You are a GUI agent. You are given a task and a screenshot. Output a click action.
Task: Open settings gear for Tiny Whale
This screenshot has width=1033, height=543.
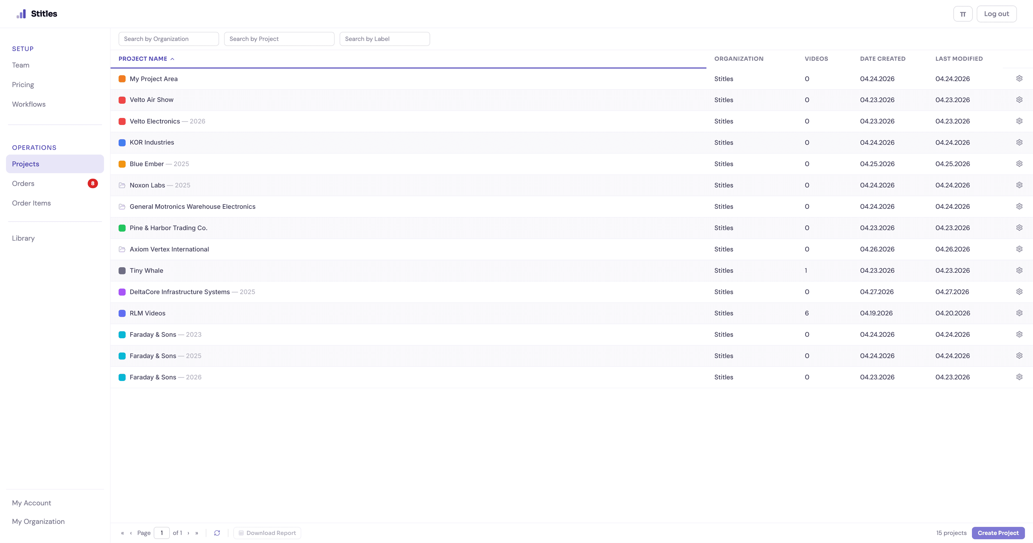coord(1019,270)
